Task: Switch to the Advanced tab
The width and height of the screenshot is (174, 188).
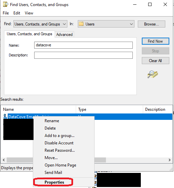Action: pyautogui.click(x=64, y=35)
